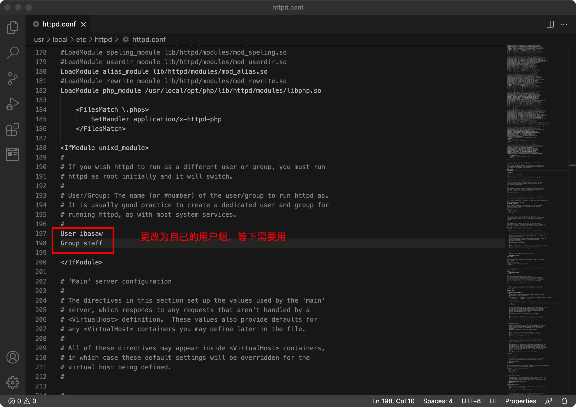Change file encoding UTF-8 setting
This screenshot has height=407, width=576.
471,401
